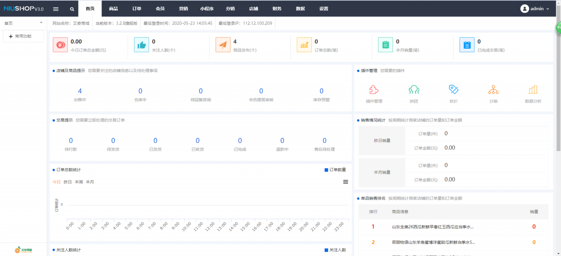Viewport: 561px width, 256px height.
Task: Open the 设置 navigation menu
Action: coord(323,8)
